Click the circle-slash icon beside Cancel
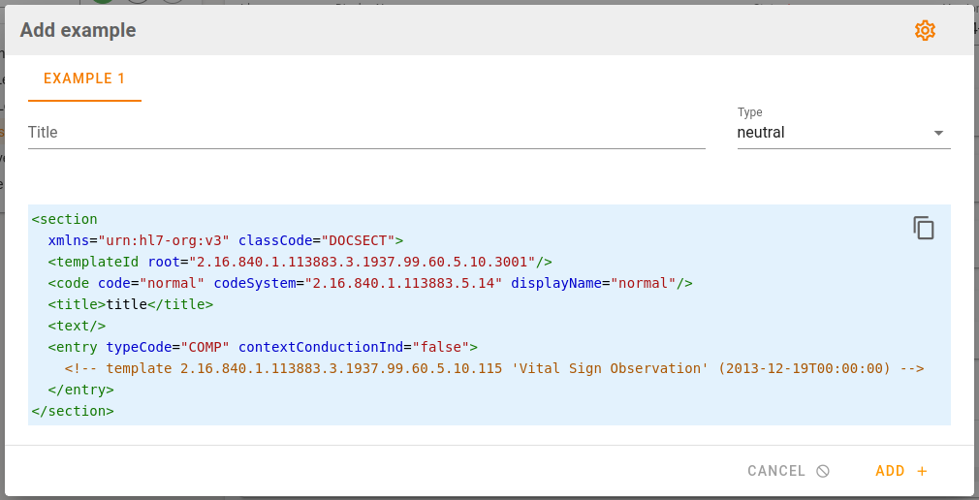 point(823,471)
